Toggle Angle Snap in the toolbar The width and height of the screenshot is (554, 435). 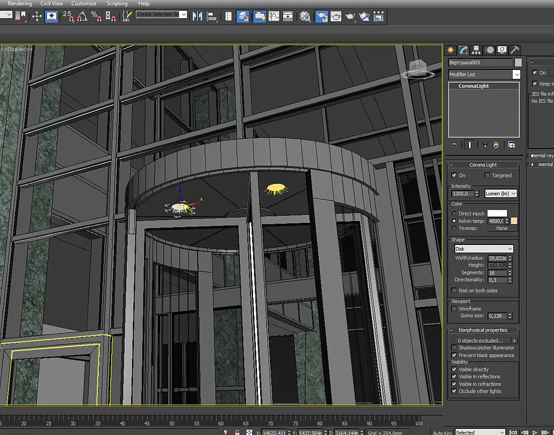82,16
